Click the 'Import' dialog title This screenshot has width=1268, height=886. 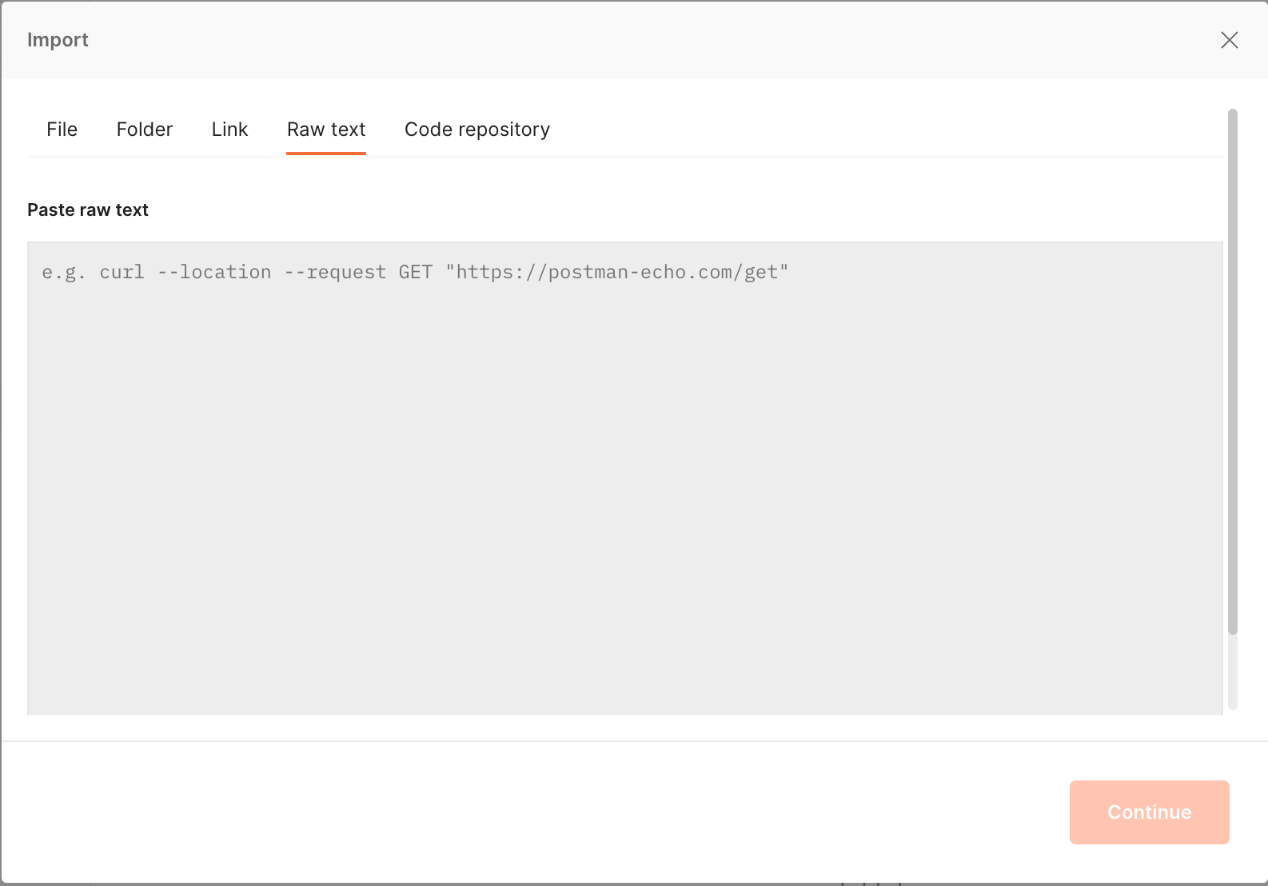coord(58,40)
